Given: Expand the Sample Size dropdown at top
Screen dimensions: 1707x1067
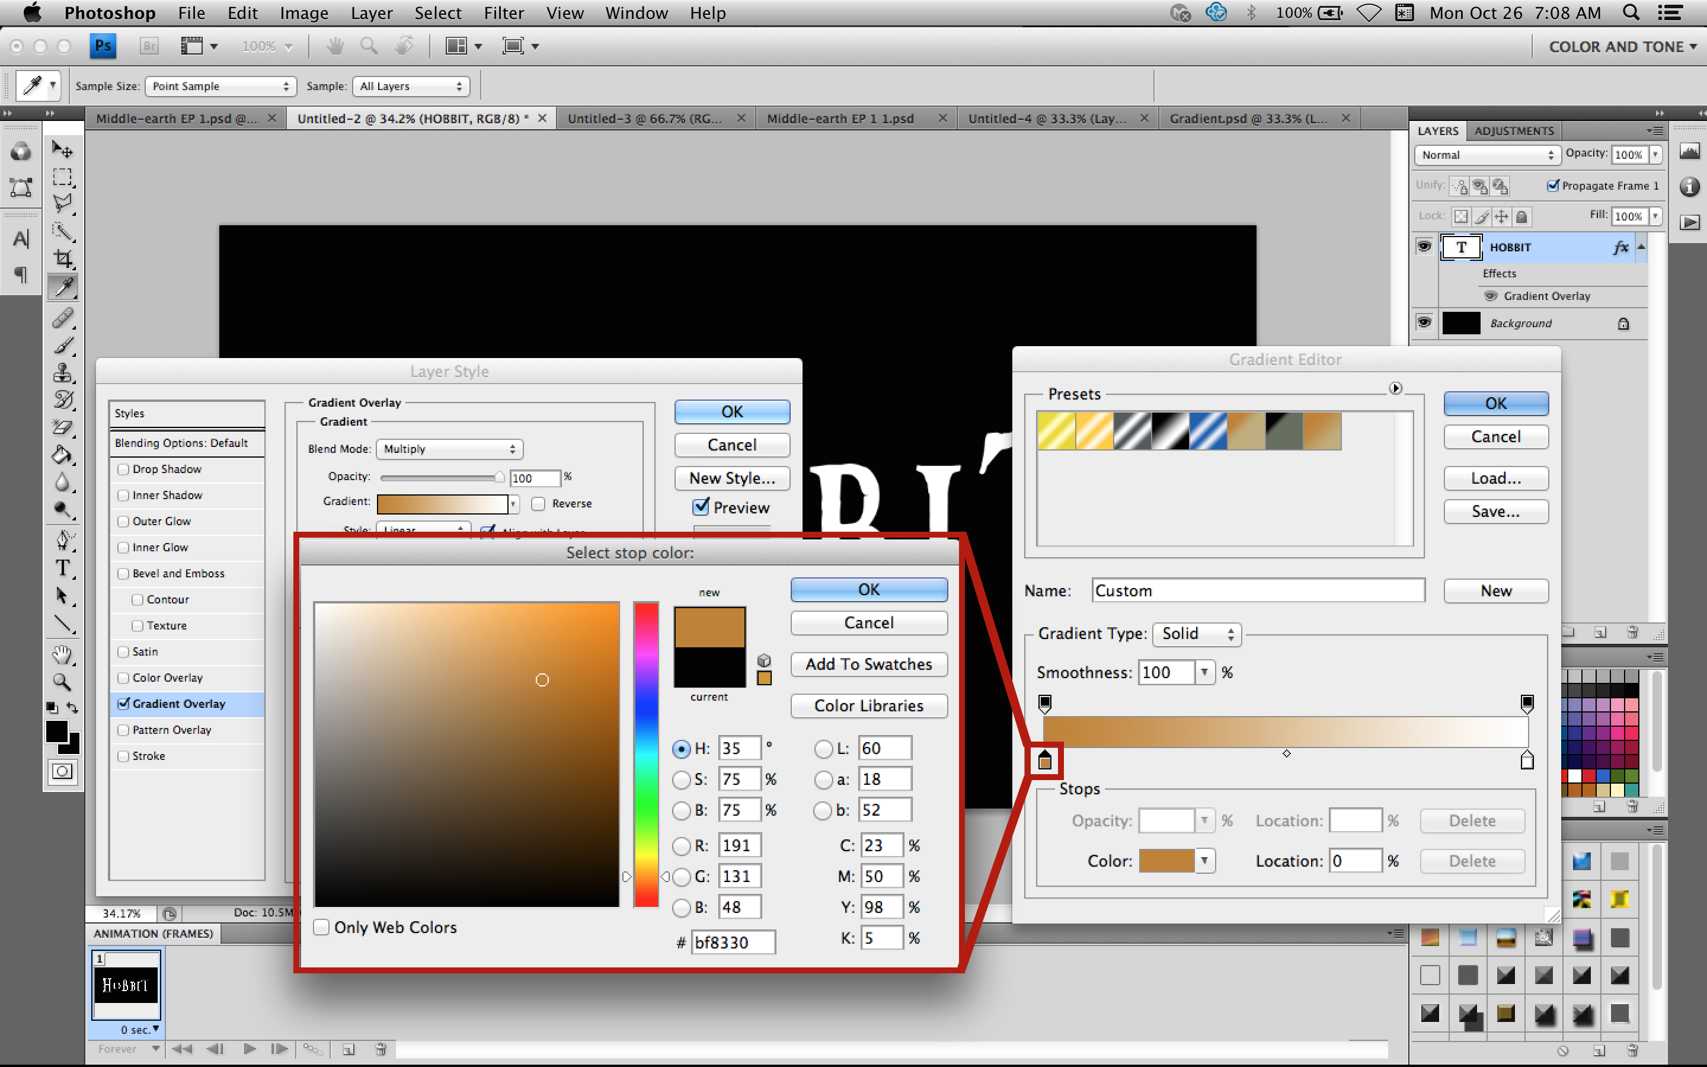Looking at the screenshot, I should pyautogui.click(x=214, y=84).
